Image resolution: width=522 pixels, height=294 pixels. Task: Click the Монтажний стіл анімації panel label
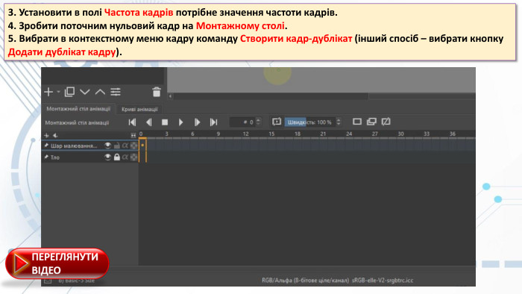(x=77, y=122)
